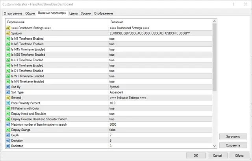Click the string icon beside General_
Screen dimensions: 252x161
click(x=8, y=98)
